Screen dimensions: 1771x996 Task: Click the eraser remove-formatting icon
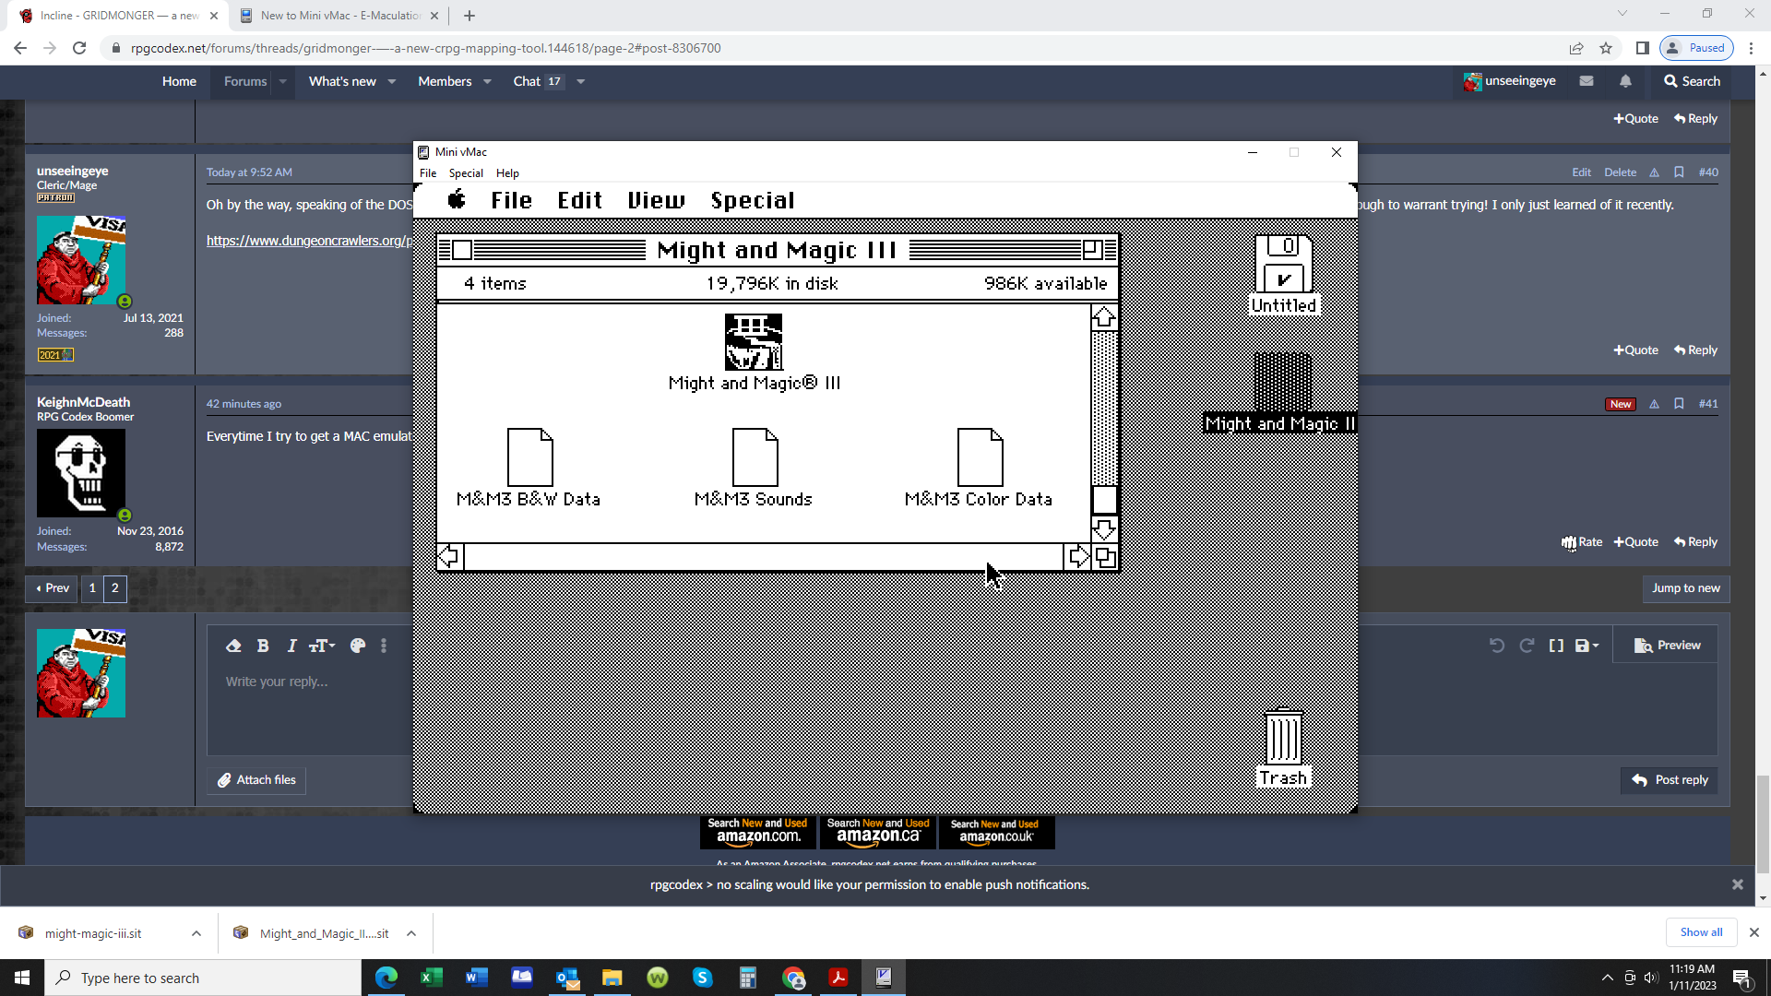click(x=233, y=646)
